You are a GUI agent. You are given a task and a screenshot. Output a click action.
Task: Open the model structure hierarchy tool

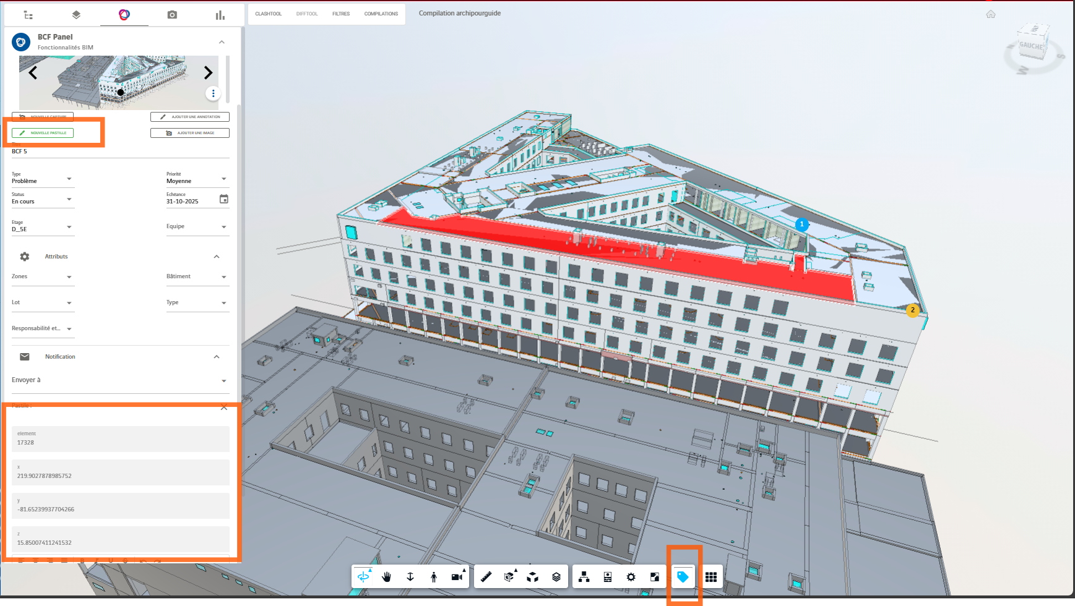pyautogui.click(x=584, y=577)
